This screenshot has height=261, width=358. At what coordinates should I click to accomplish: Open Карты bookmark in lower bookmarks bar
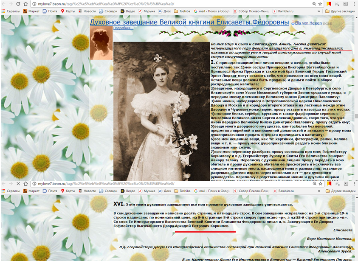68,191
